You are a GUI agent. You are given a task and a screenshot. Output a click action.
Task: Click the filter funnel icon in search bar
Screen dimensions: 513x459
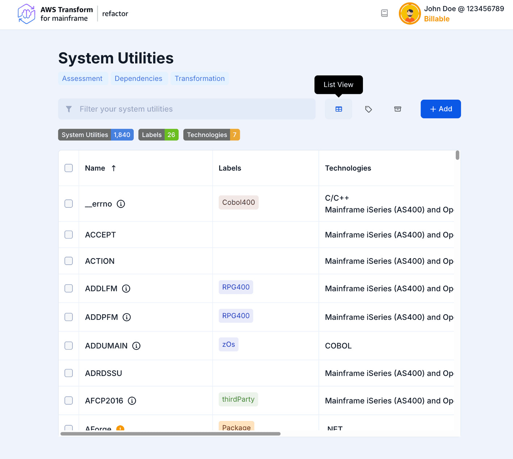point(69,109)
